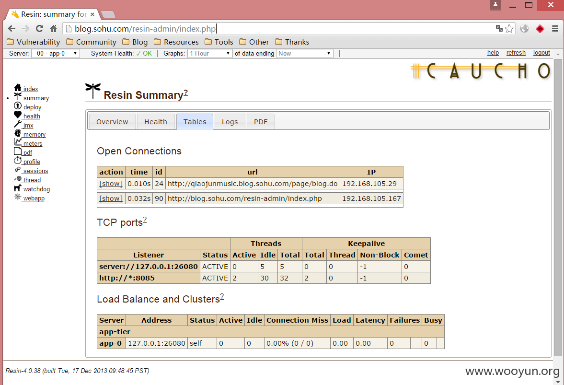Select the Resin-4.0.38 version footer text
Image resolution: width=564 pixels, height=385 pixels.
coord(77,371)
